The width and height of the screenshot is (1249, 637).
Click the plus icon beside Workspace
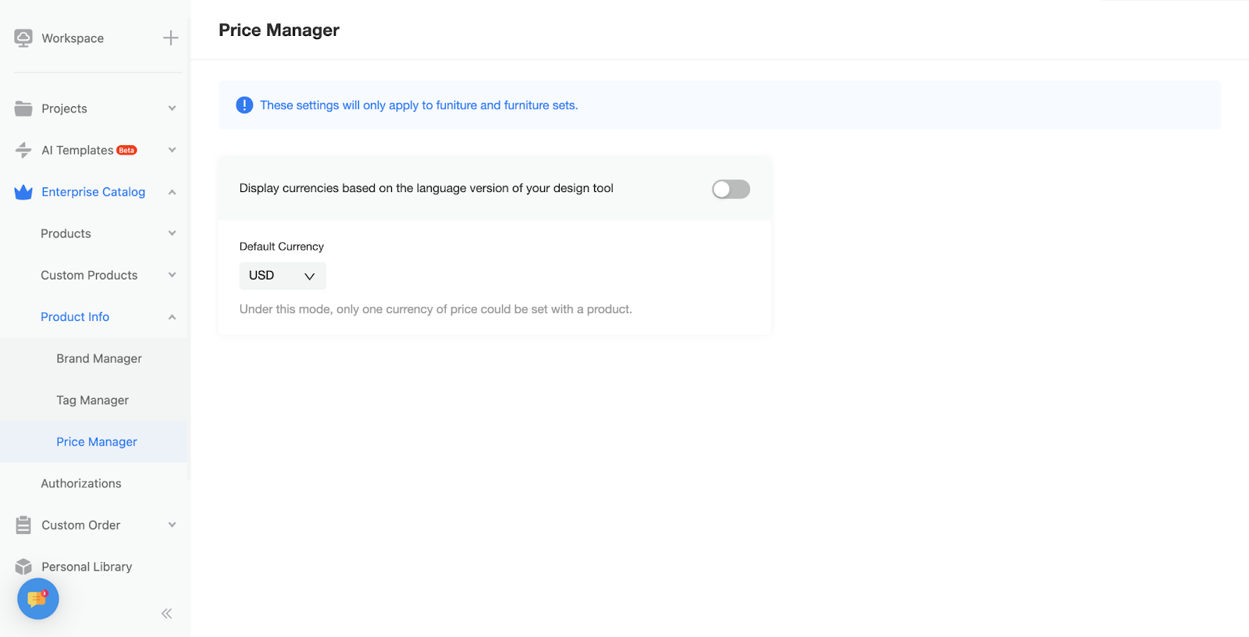[x=171, y=38]
